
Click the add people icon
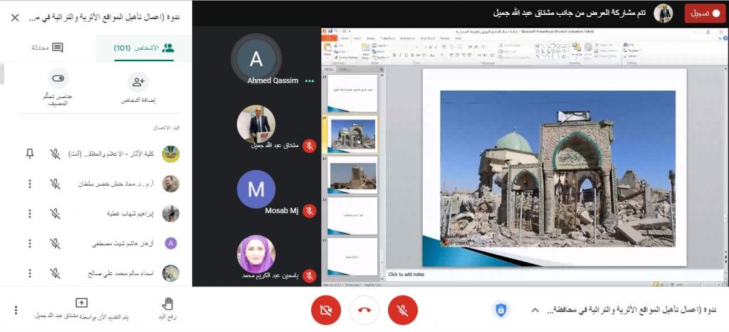(x=138, y=82)
